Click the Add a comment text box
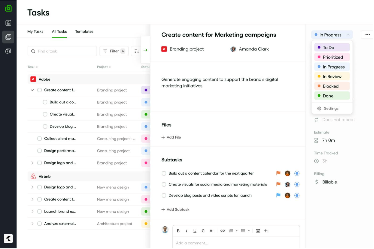Screen dimensions: 374x249 pyautogui.click(x=236, y=243)
